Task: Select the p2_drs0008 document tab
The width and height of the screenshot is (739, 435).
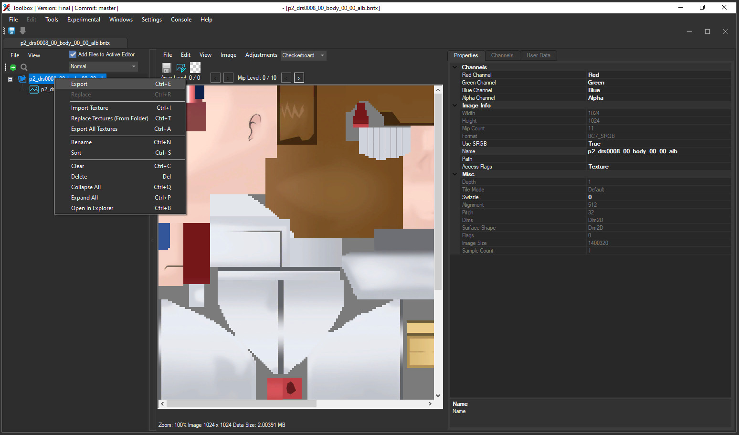Action: [65, 43]
